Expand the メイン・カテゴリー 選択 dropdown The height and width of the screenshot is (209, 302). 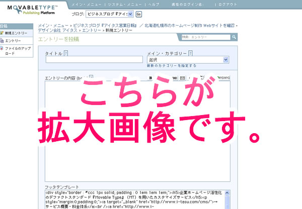tap(226, 60)
